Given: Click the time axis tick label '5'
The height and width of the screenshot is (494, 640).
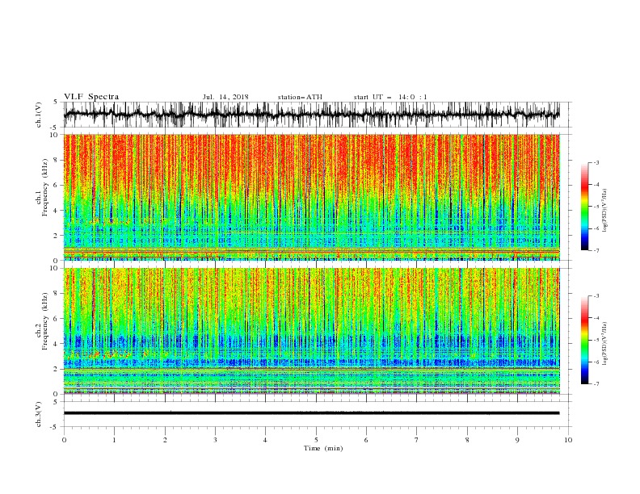Looking at the screenshot, I should (316, 440).
